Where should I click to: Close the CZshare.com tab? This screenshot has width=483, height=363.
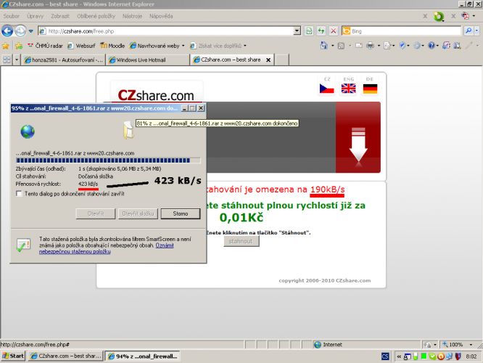coord(268,60)
